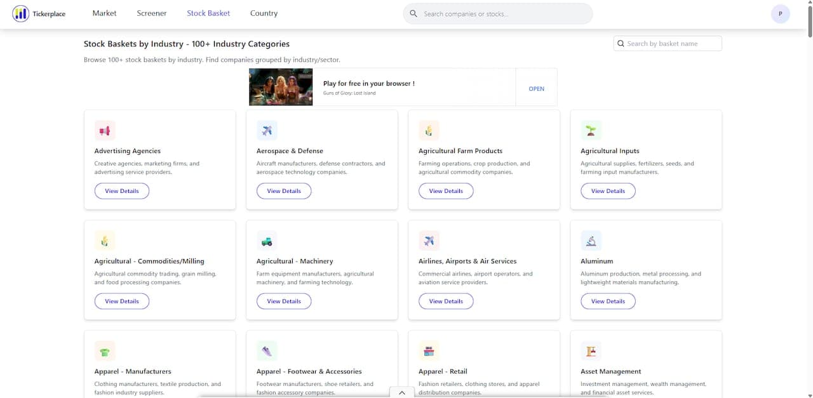Image resolution: width=813 pixels, height=398 pixels.
Task: Click the Agricultural Inputs seedling icon
Action: coord(591,131)
